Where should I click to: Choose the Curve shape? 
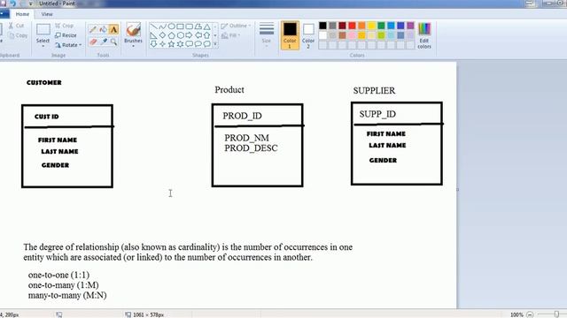click(x=163, y=26)
